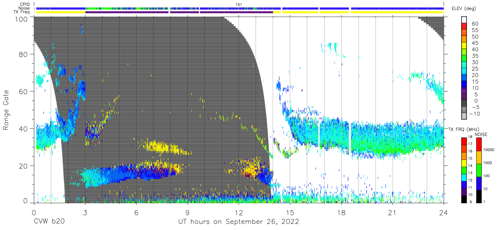
Task: Select value 60 on the ELEV scale
Action: 475,24
